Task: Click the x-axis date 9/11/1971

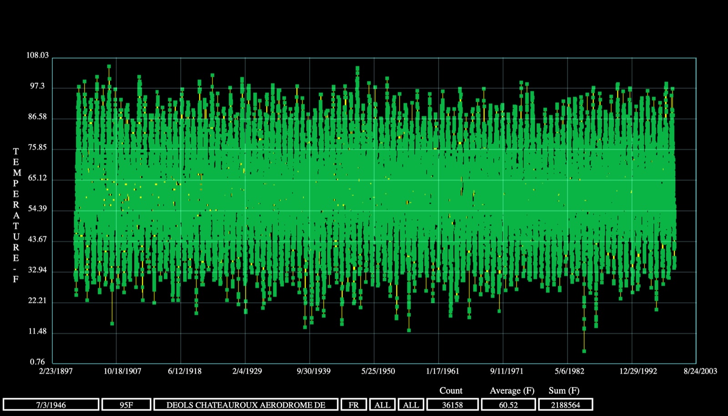Action: click(x=507, y=371)
